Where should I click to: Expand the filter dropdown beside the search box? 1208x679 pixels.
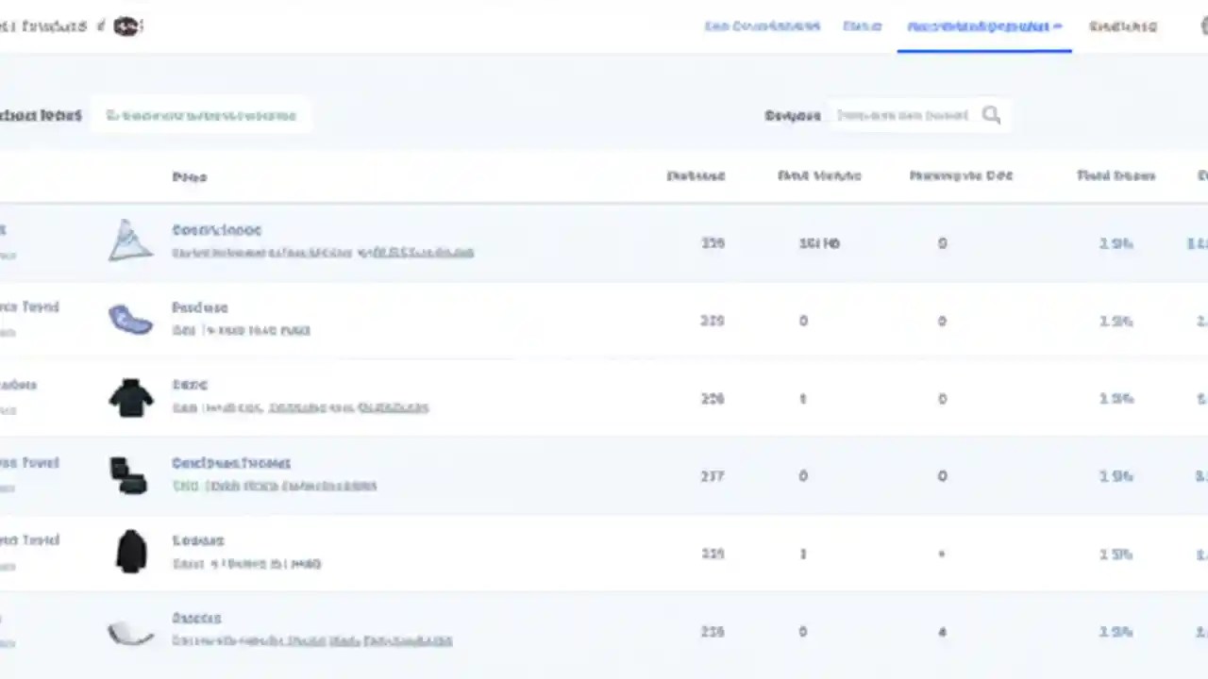coord(793,115)
